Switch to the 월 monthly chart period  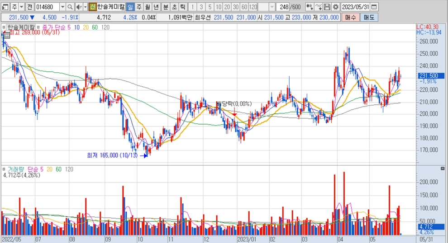(x=148, y=7)
